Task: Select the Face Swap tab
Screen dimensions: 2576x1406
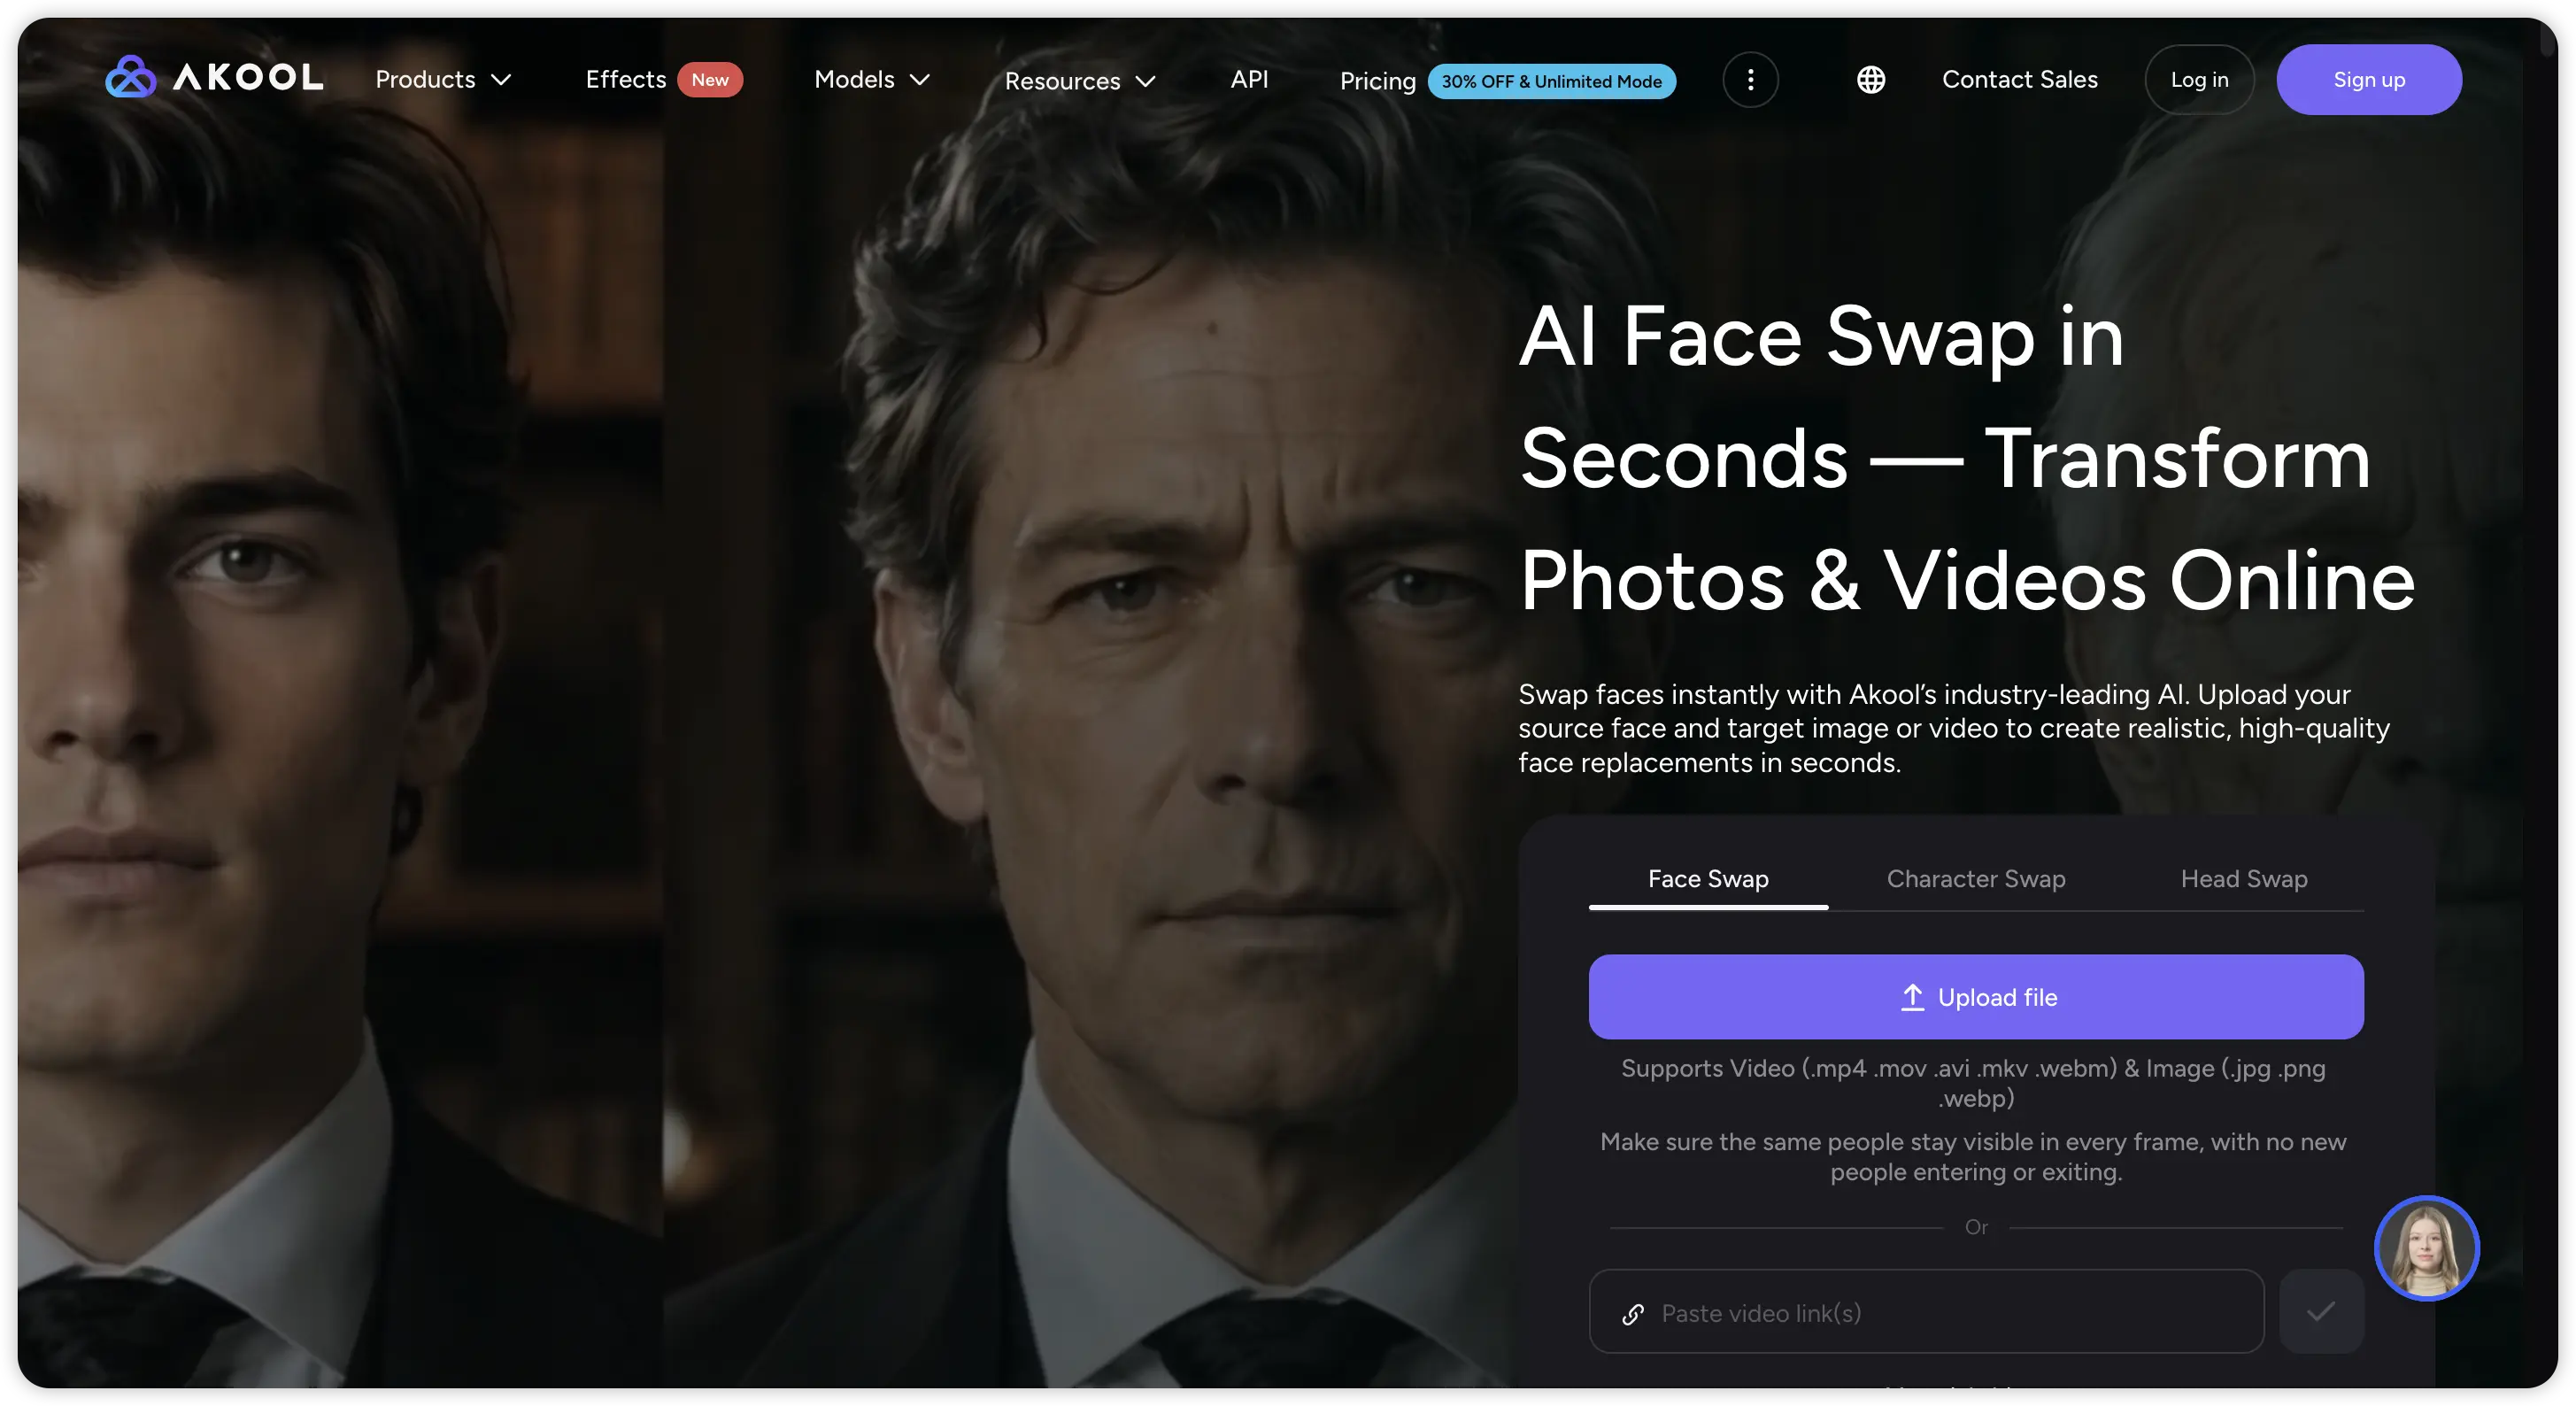Action: [1708, 878]
